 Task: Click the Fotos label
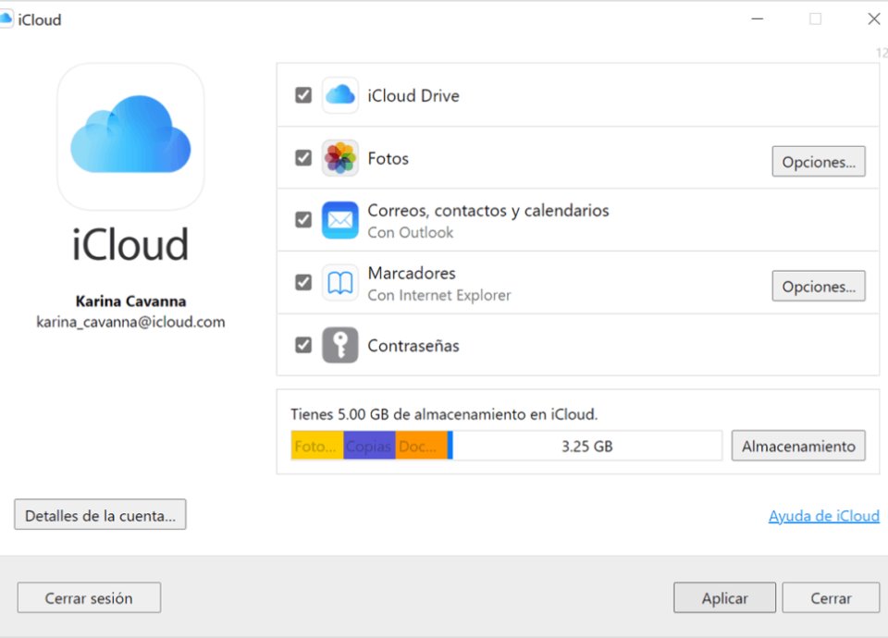coord(388,158)
